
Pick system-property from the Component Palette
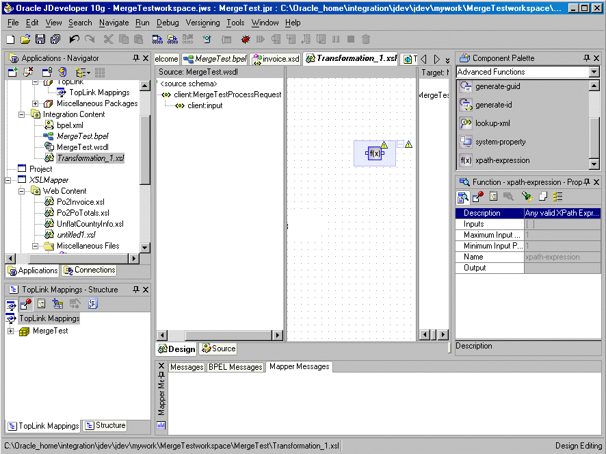[500, 142]
